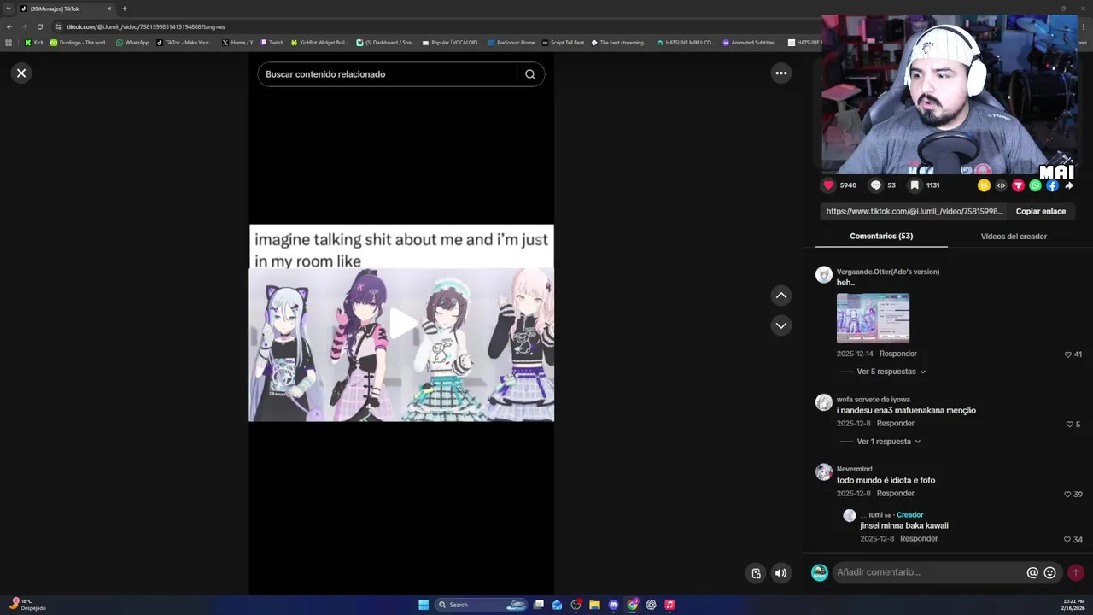Viewport: 1093px width, 615px height.
Task: Reply to Nevermind's comment
Action: pos(895,494)
